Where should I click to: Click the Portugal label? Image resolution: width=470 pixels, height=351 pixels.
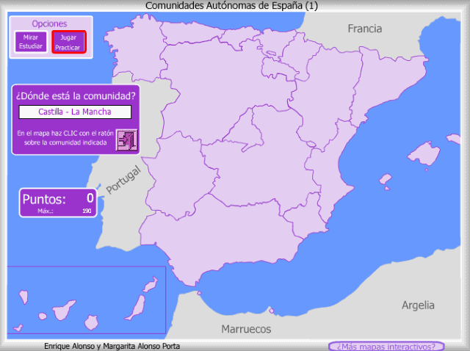coord(123,180)
